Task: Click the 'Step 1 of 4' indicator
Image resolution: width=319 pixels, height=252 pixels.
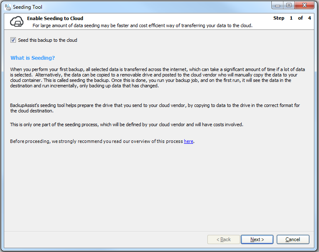Action: (x=292, y=18)
